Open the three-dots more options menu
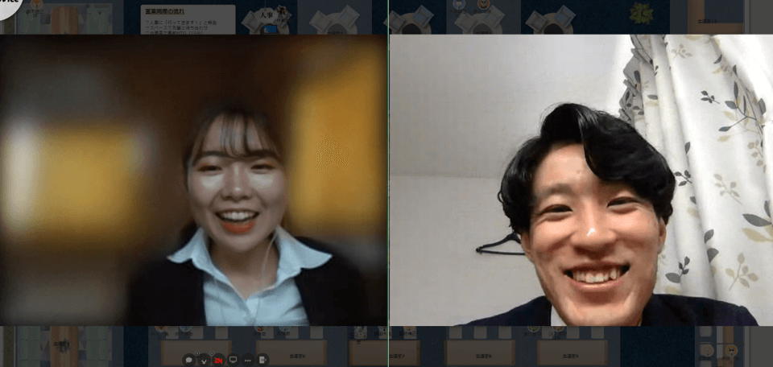The image size is (773, 367). 248,359
